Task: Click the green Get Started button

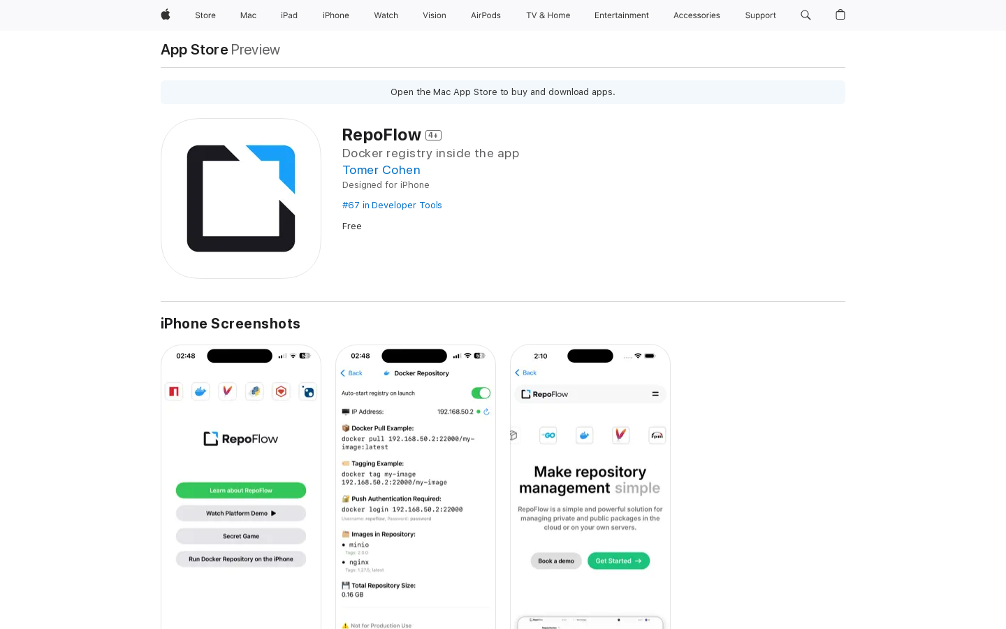Action: (x=618, y=561)
